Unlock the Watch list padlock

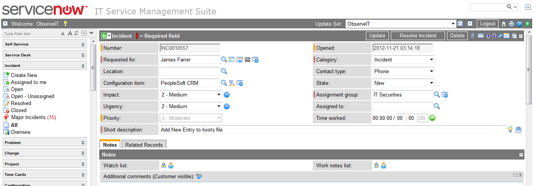click(164, 165)
